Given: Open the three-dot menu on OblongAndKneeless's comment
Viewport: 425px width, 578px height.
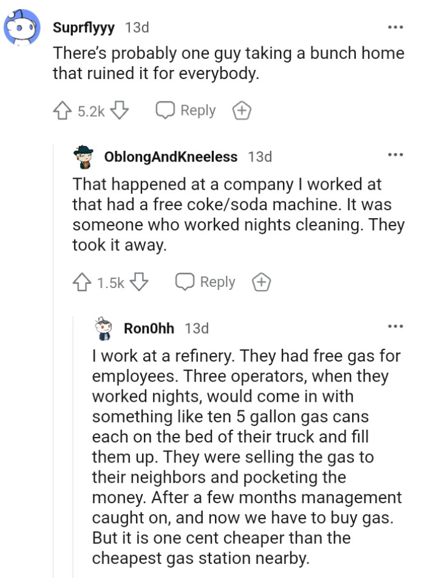Looking at the screenshot, I should (395, 155).
